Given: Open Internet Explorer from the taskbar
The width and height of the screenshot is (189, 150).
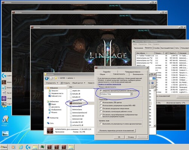Looking at the screenshot, I should (21, 147).
